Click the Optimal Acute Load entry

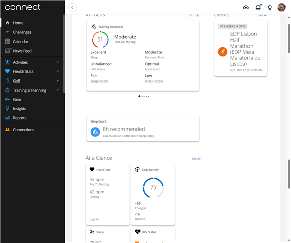152,66
